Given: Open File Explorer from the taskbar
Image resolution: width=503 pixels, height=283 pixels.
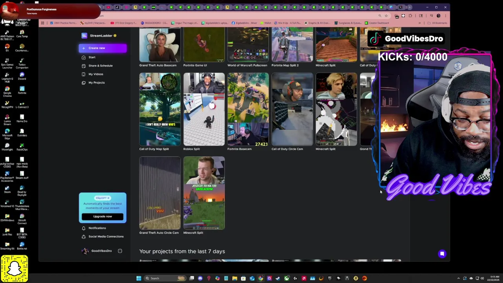Looking at the screenshot, I should (235, 278).
